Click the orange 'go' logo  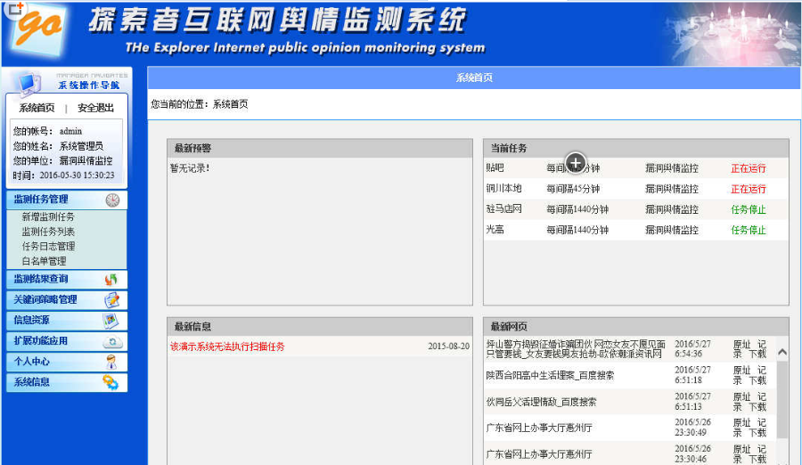(x=40, y=27)
